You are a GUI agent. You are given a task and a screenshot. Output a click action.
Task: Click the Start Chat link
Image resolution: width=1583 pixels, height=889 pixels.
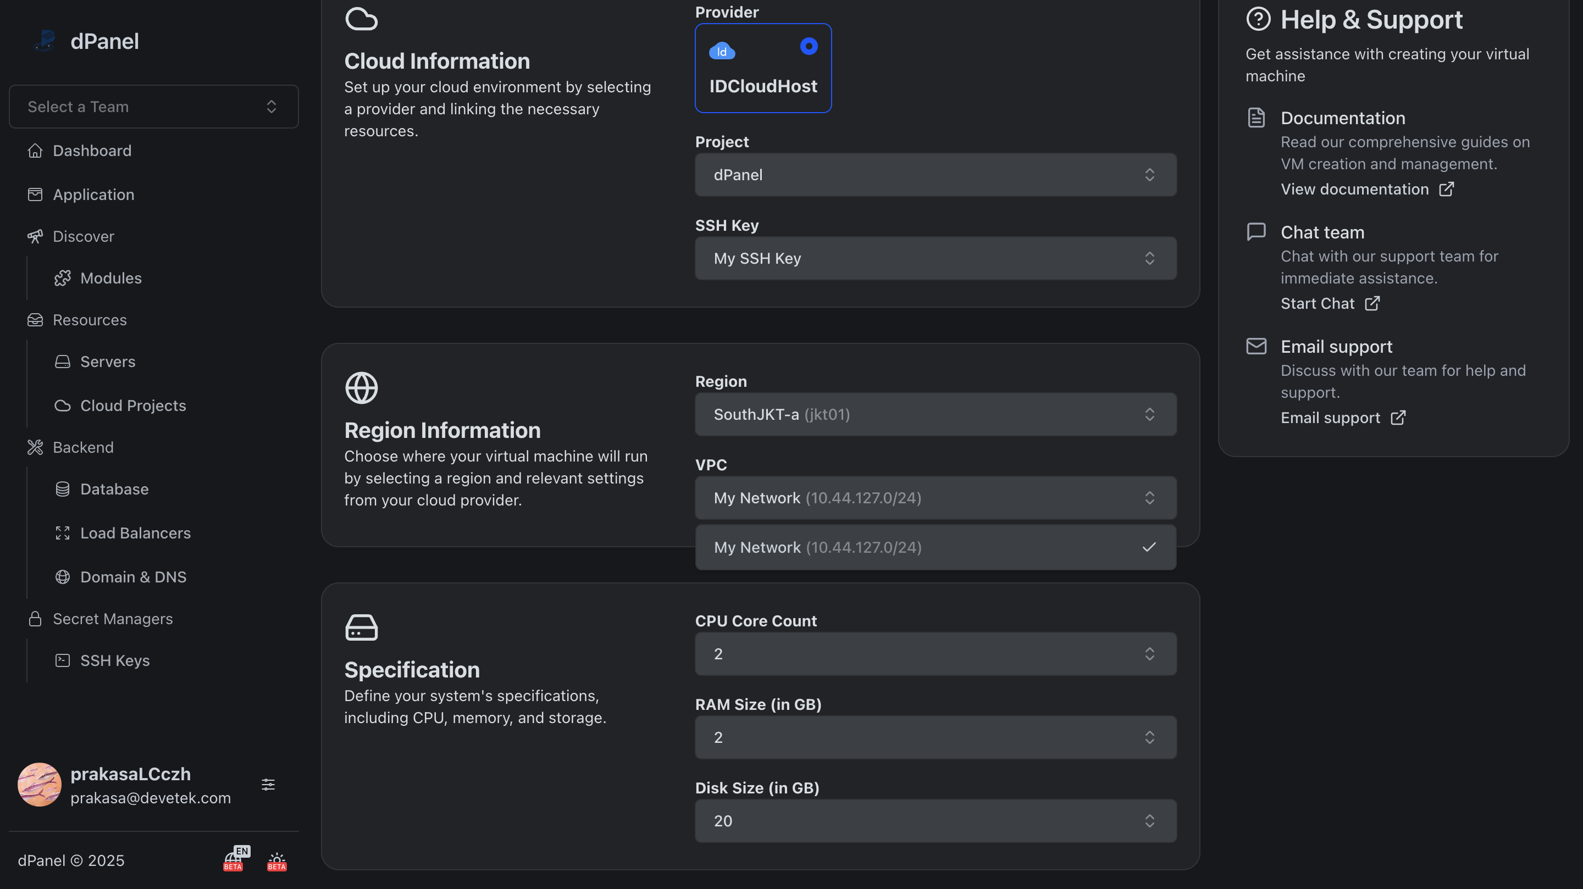click(1317, 303)
